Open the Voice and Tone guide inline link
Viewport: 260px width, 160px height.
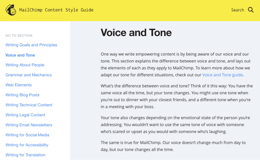tap(222, 75)
